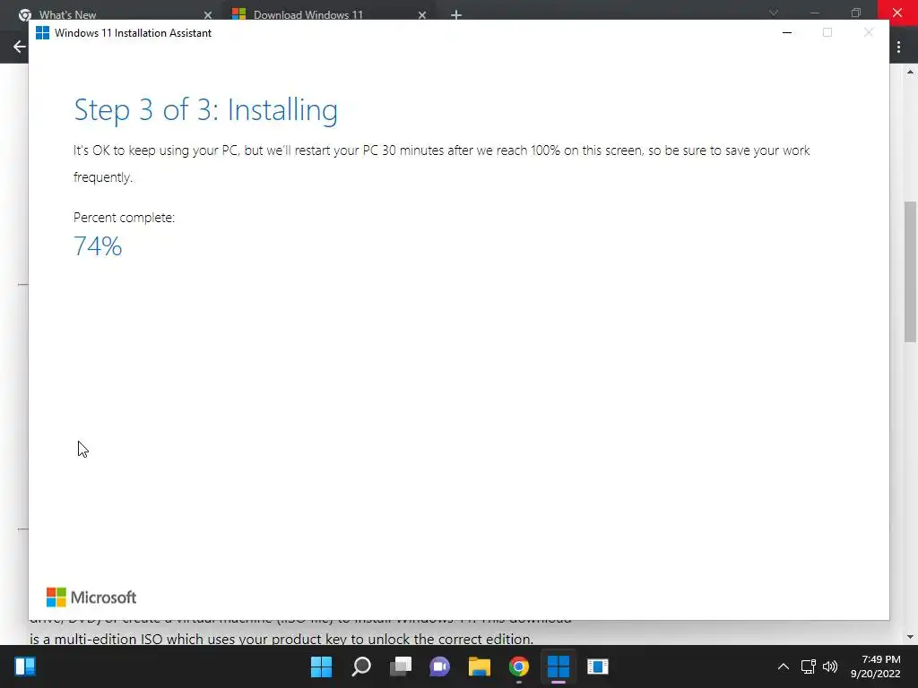Open the Widgets panel icon
The width and height of the screenshot is (918, 688).
(x=25, y=666)
